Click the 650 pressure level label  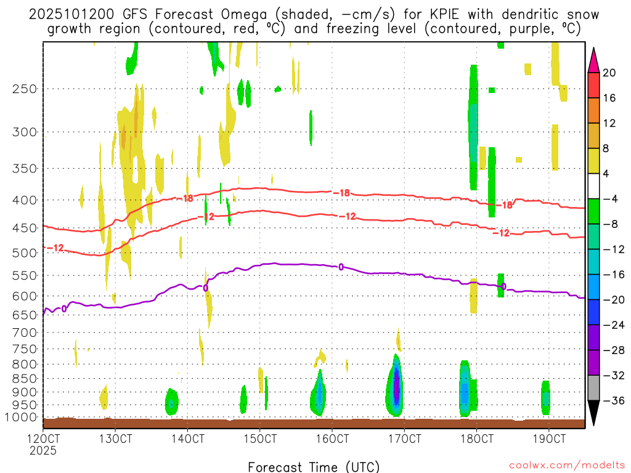point(25,315)
